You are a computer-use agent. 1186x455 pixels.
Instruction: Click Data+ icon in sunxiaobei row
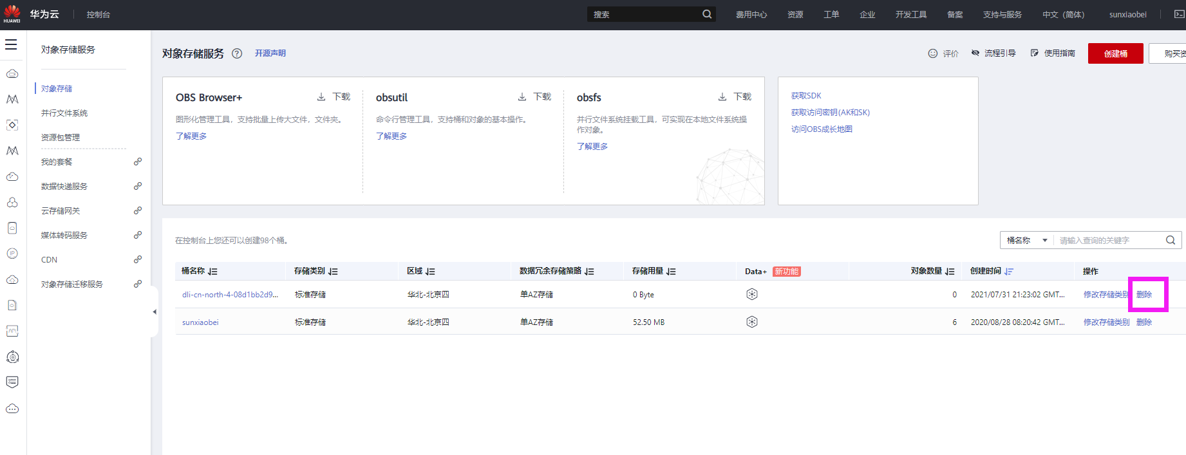(752, 322)
